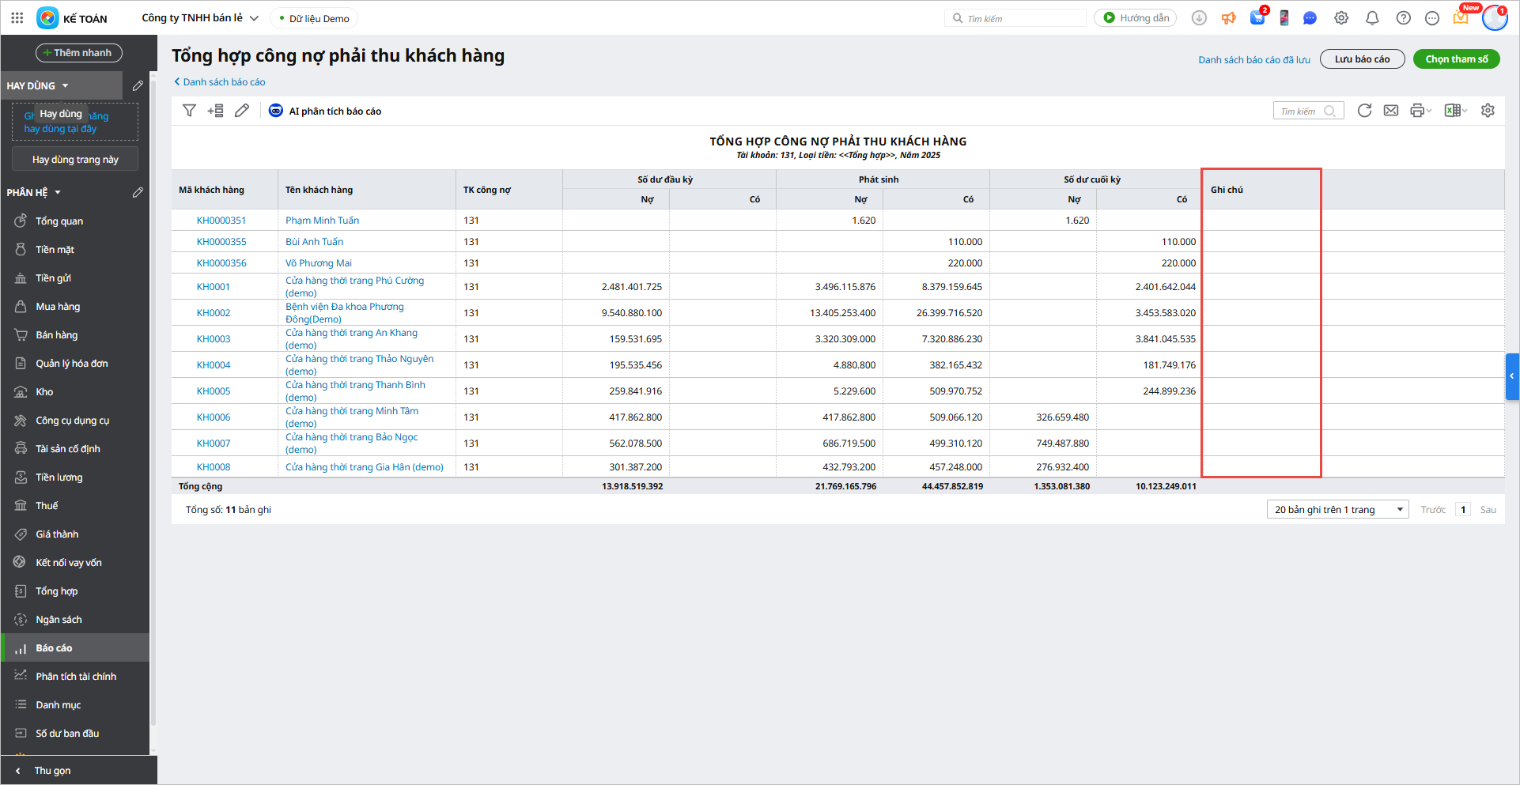Edit the HAY DÙNG section with pencil icon
The width and height of the screenshot is (1520, 785).
[x=138, y=85]
